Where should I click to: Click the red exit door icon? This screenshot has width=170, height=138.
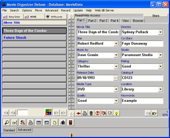click(x=70, y=122)
